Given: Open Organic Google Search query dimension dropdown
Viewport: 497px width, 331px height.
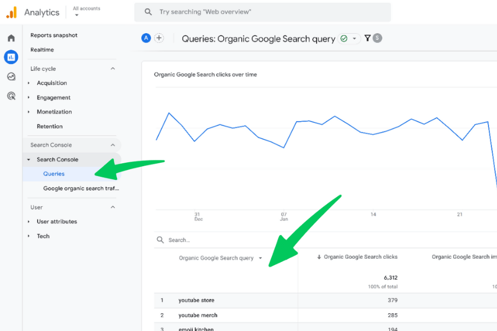Looking at the screenshot, I should (261, 258).
